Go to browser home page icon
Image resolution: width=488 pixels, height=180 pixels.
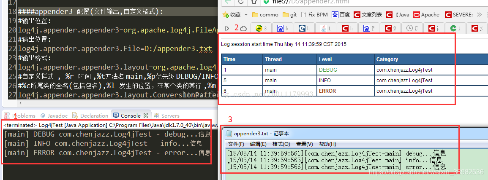tap(254, 2)
